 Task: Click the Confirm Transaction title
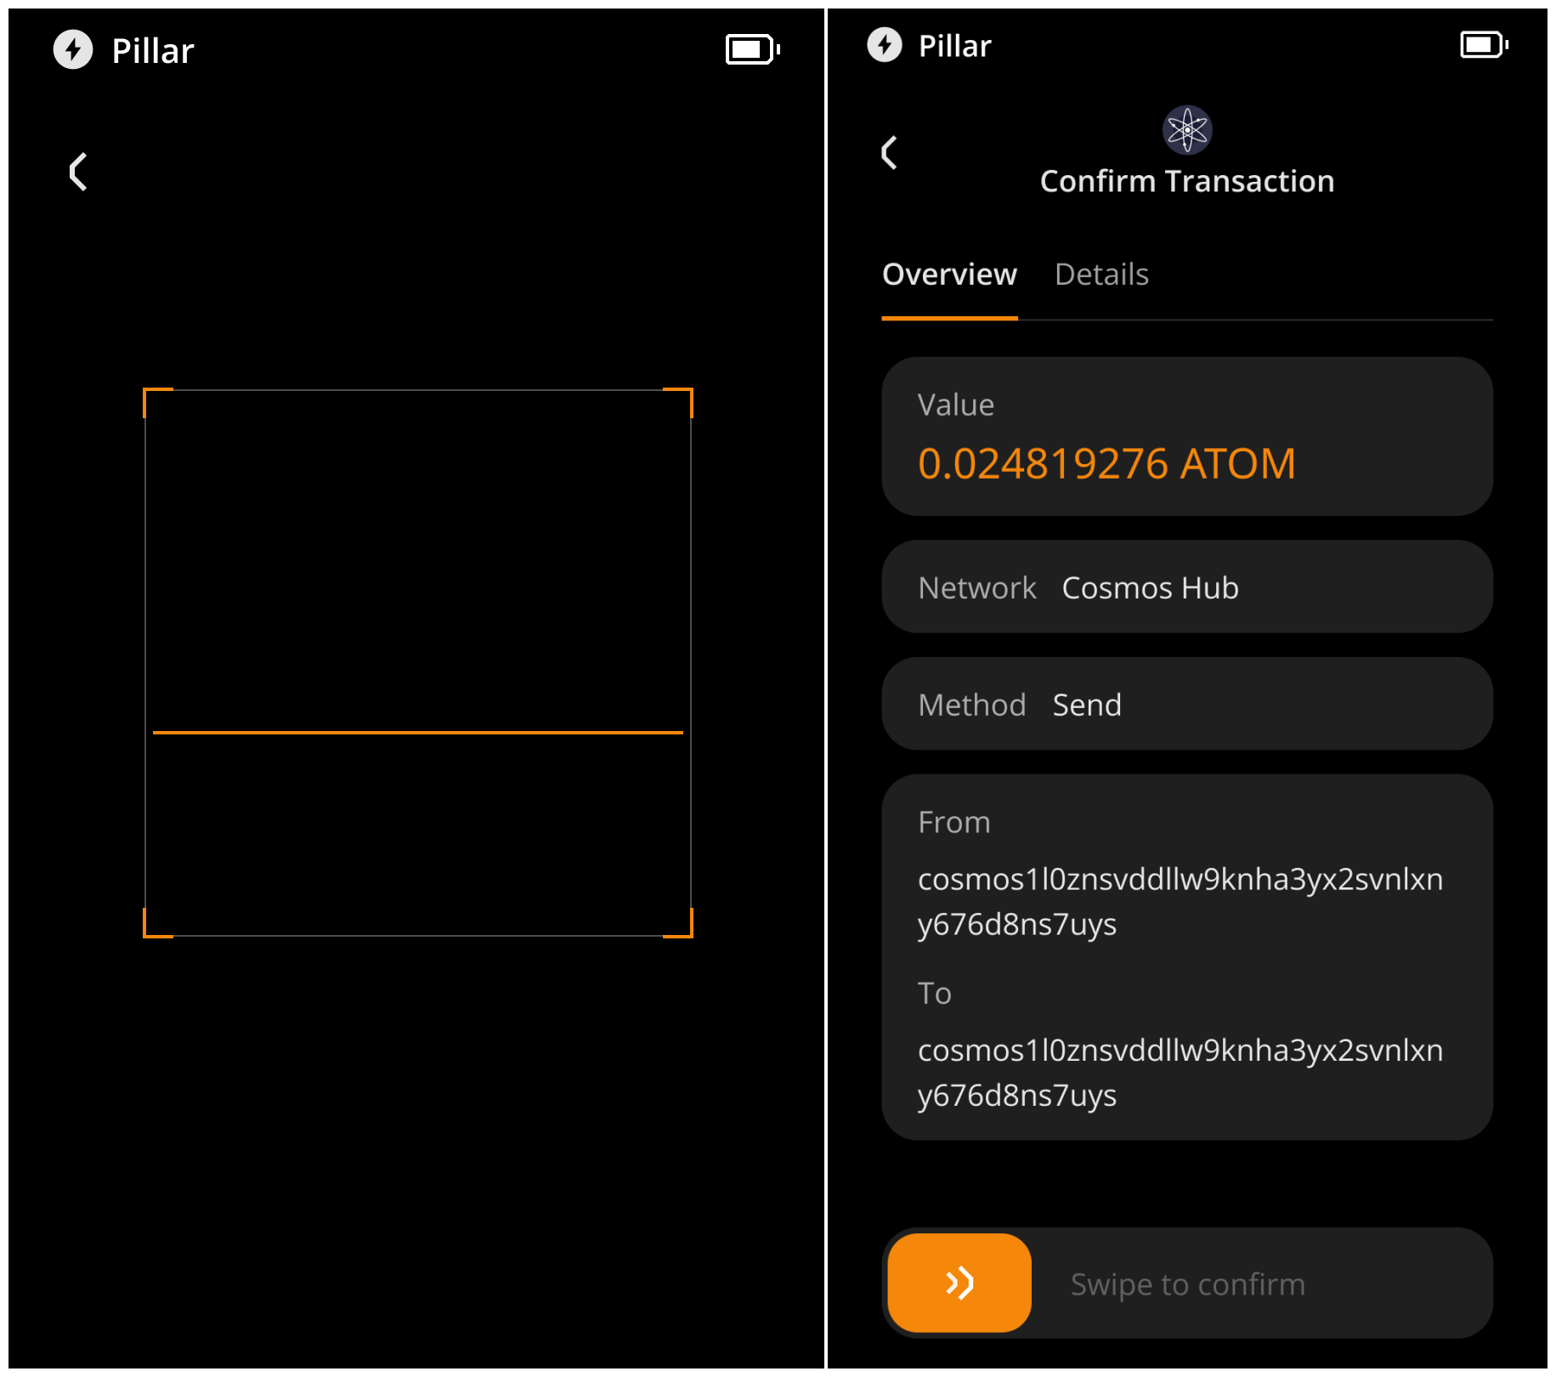tap(1186, 181)
